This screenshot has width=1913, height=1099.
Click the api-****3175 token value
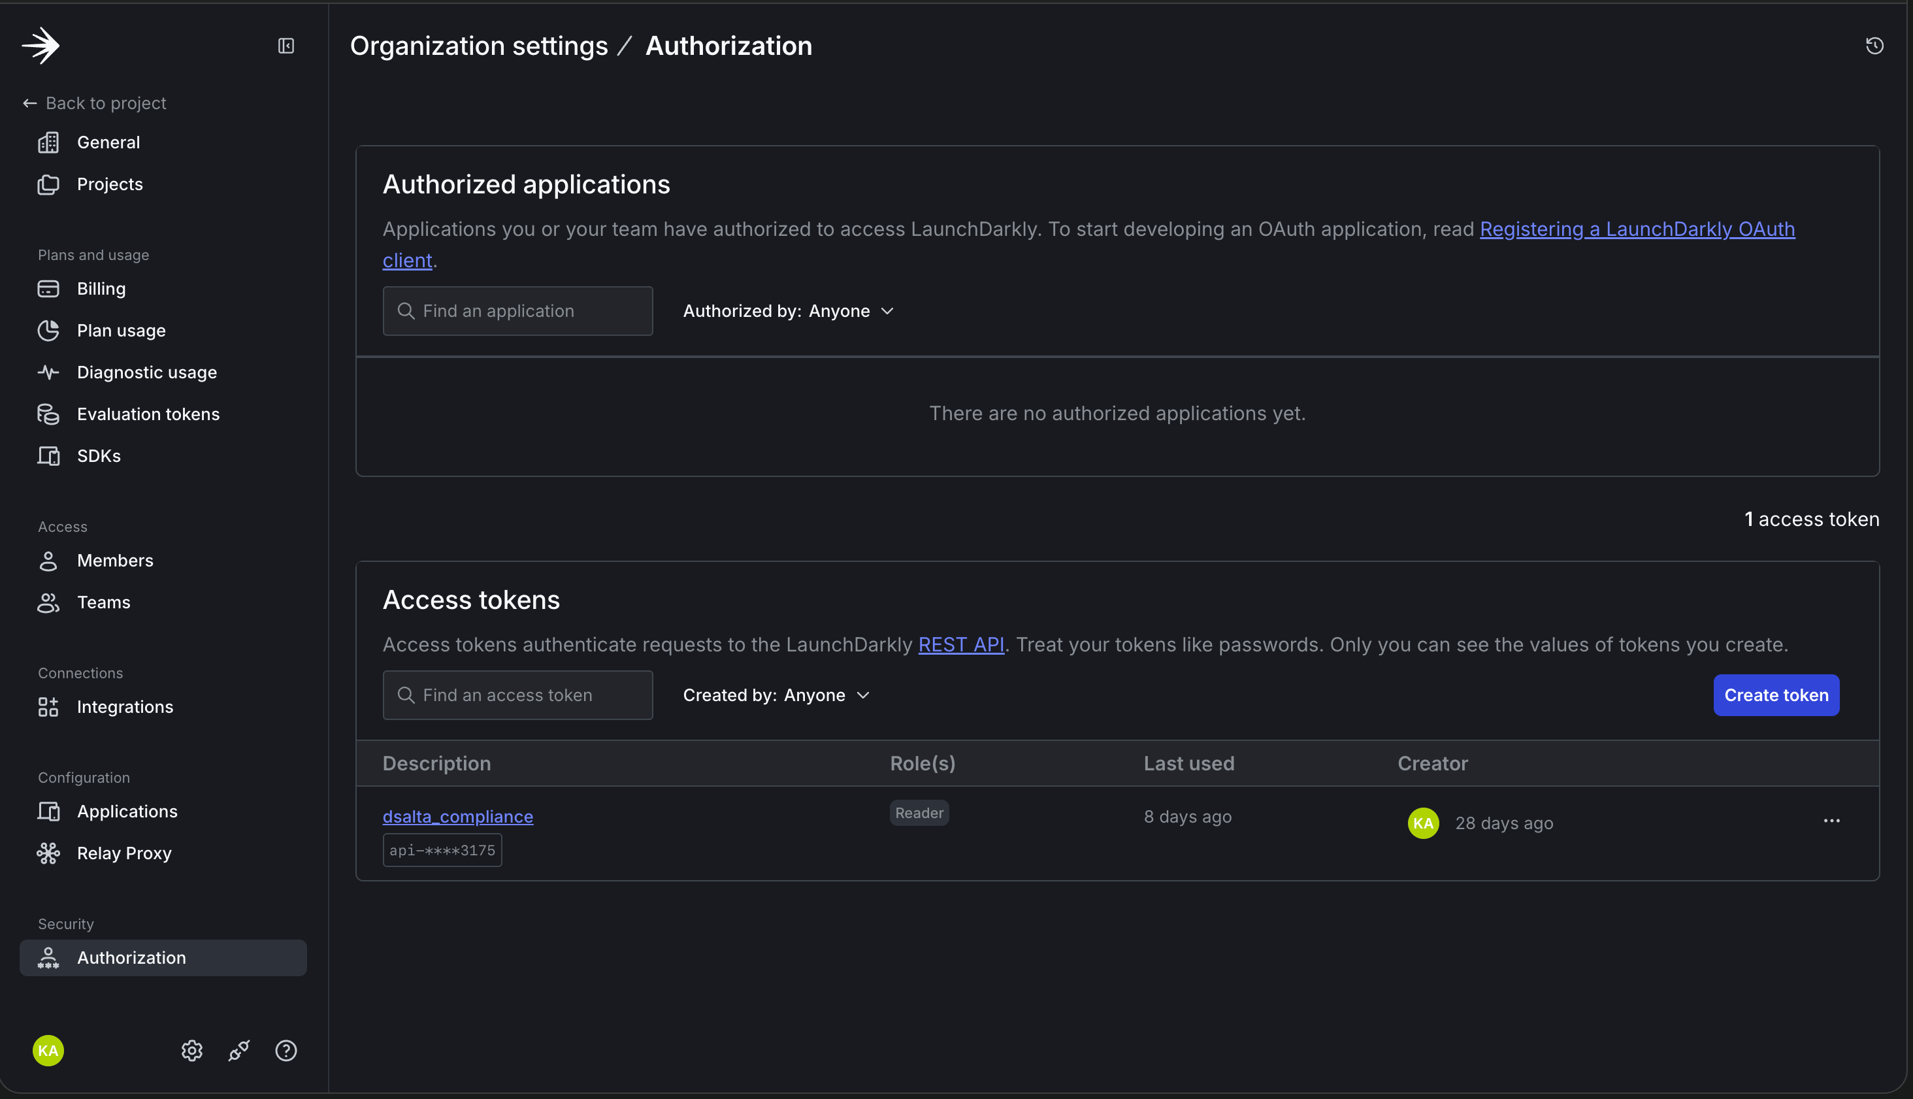[442, 851]
